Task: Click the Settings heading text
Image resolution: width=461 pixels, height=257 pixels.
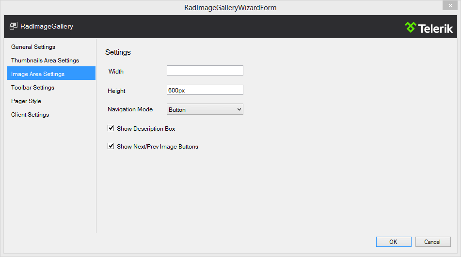Action: point(118,52)
